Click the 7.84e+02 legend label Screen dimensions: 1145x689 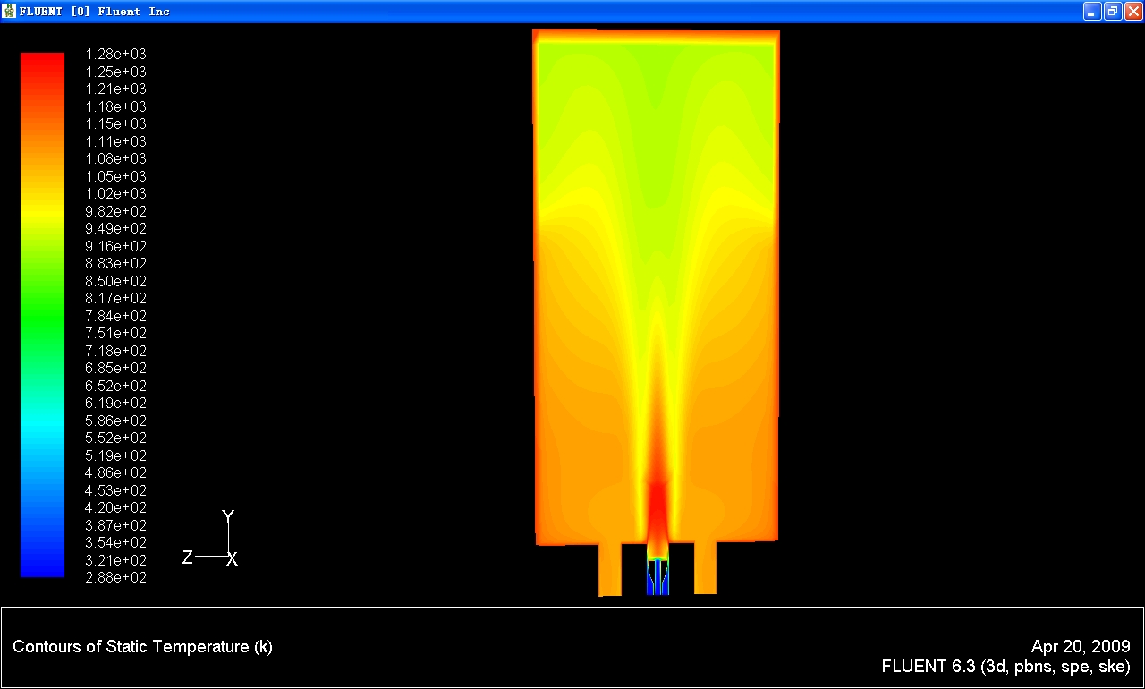click(x=115, y=316)
